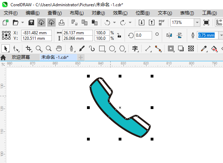Click the Mirror horizontally icon

pos(169,35)
